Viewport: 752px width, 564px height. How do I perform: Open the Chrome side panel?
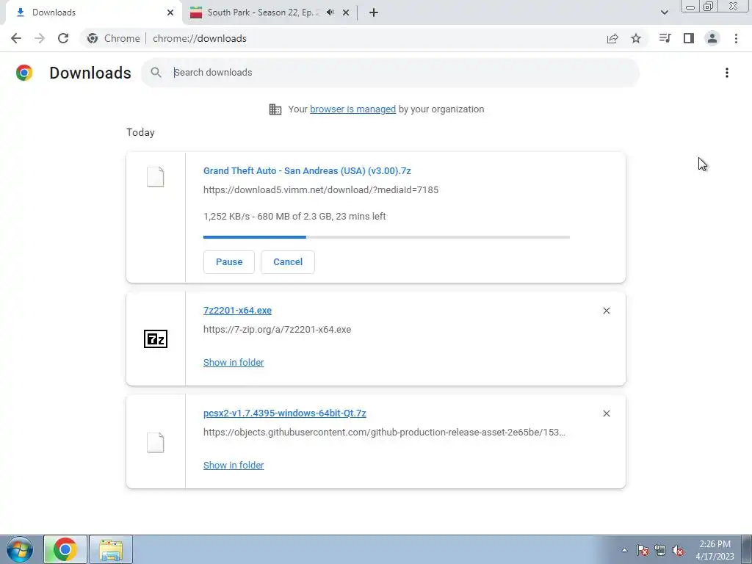tap(689, 38)
